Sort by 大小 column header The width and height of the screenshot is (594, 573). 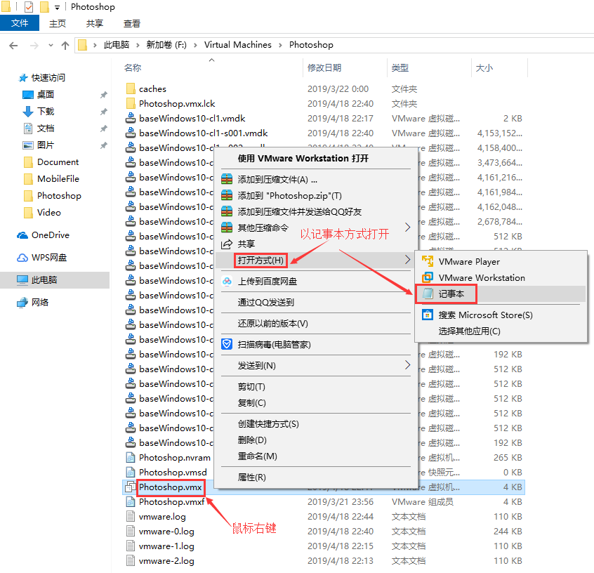click(484, 68)
